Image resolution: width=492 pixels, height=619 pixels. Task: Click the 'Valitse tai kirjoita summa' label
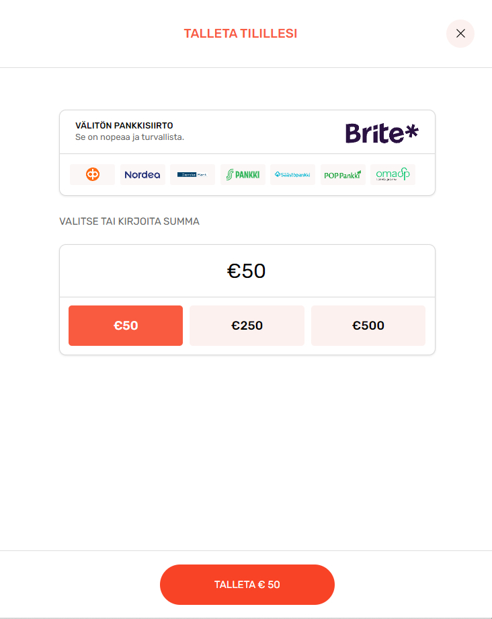129,221
